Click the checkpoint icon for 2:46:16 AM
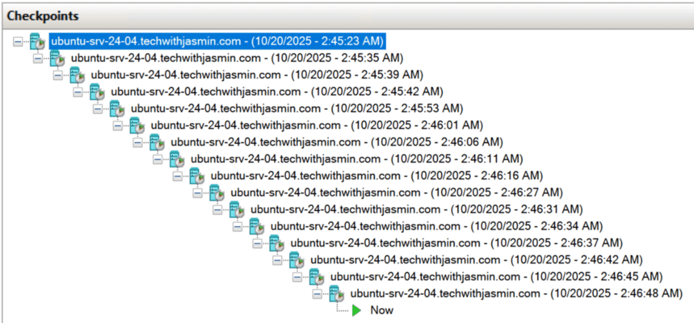694x323 pixels. click(x=197, y=176)
